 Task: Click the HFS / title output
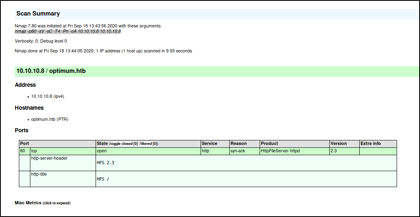pyautogui.click(x=103, y=179)
